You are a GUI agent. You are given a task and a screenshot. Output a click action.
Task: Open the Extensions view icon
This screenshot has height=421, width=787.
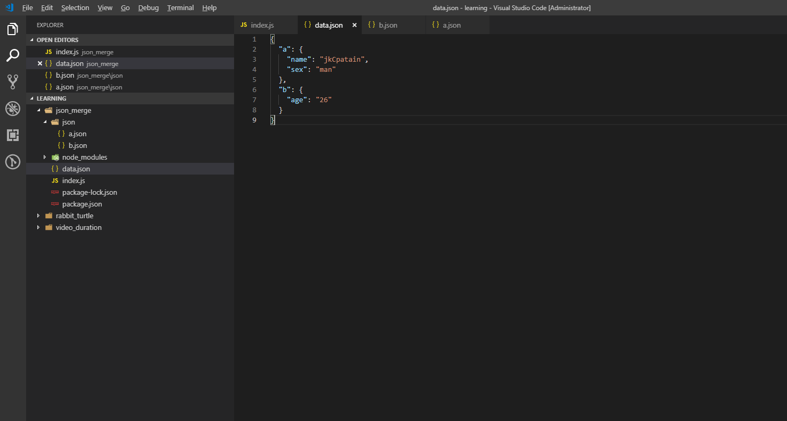(x=13, y=135)
